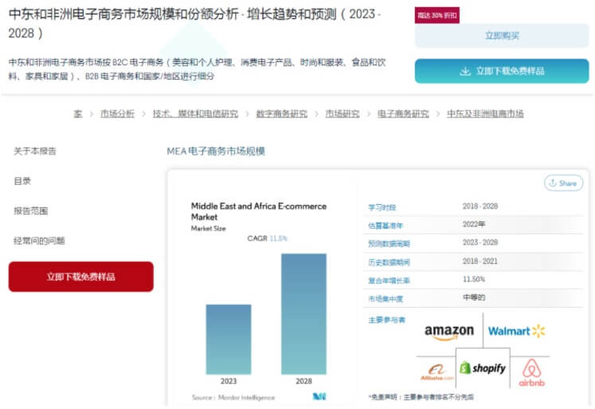Click the Mordor Intelligence logo under chart

[x=319, y=396]
